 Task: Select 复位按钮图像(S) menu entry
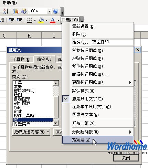98,66
